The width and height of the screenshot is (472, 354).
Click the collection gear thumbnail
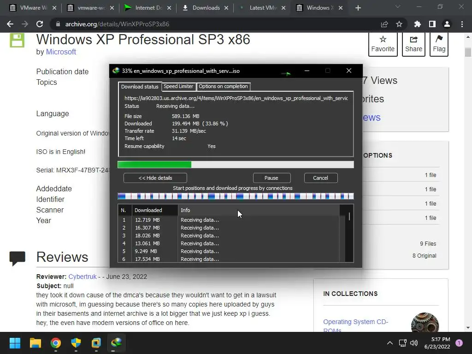pos(425,322)
